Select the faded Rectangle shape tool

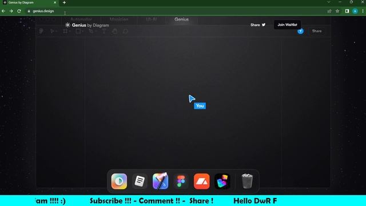coord(78,31)
